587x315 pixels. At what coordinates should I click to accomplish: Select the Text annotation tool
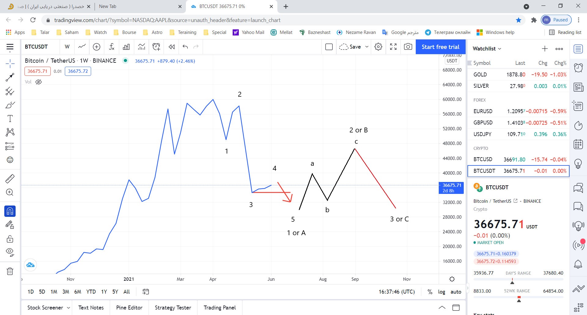pos(10,119)
